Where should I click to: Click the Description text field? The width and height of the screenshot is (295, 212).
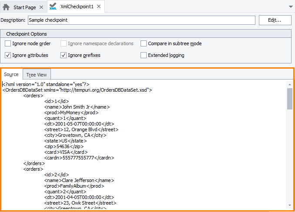click(141, 20)
